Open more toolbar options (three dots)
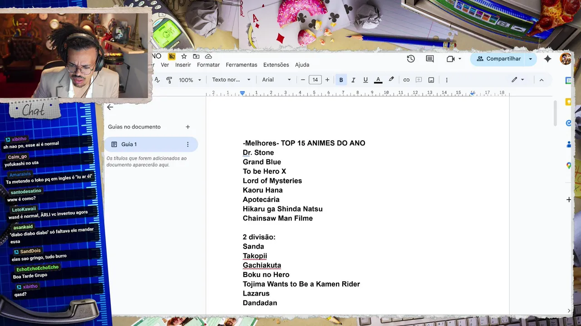581x326 pixels. click(447, 80)
